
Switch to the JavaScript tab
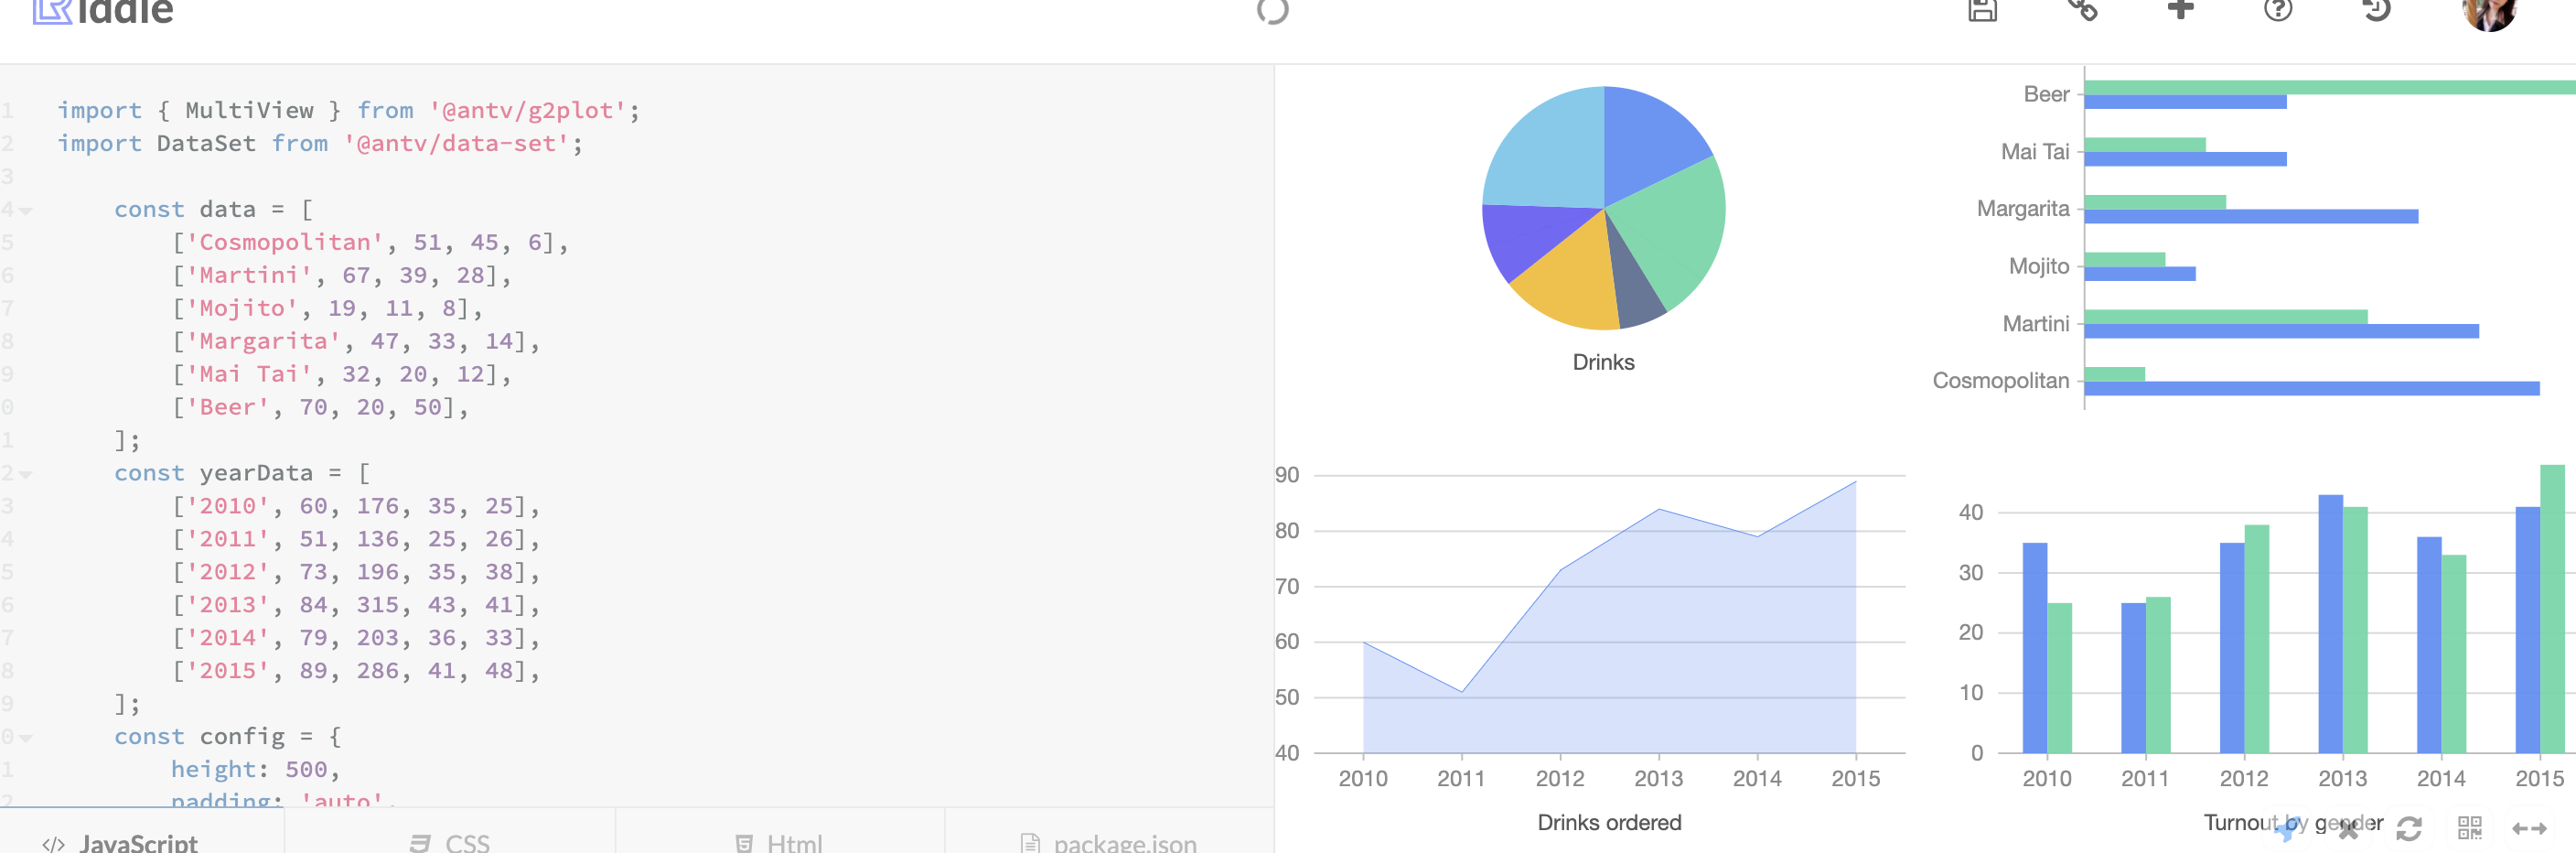click(x=142, y=830)
